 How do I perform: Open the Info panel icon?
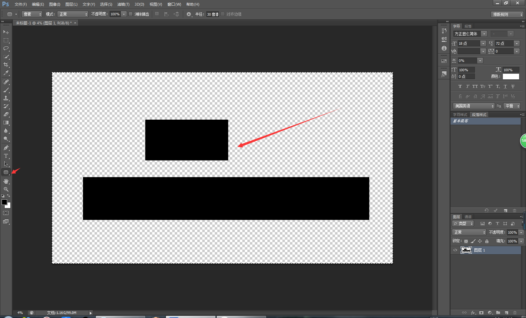tap(444, 48)
